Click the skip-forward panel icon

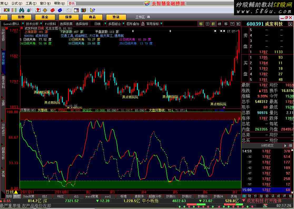(238, 24)
